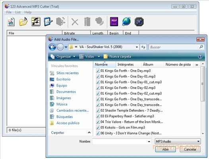Open the Help menu
The height and width of the screenshot is (159, 209).
28,12
